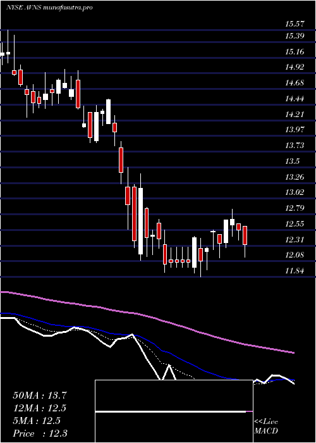Click the <<Live MACD label
The image size is (316, 443).
click(x=266, y=427)
